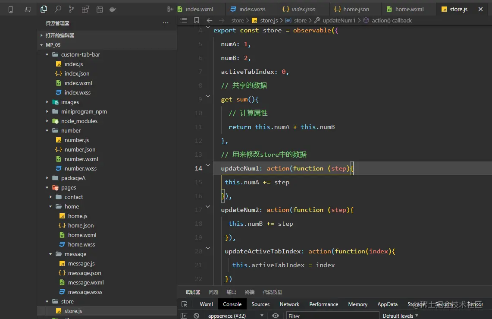Open the 代码质量 panel tab

coord(273,292)
